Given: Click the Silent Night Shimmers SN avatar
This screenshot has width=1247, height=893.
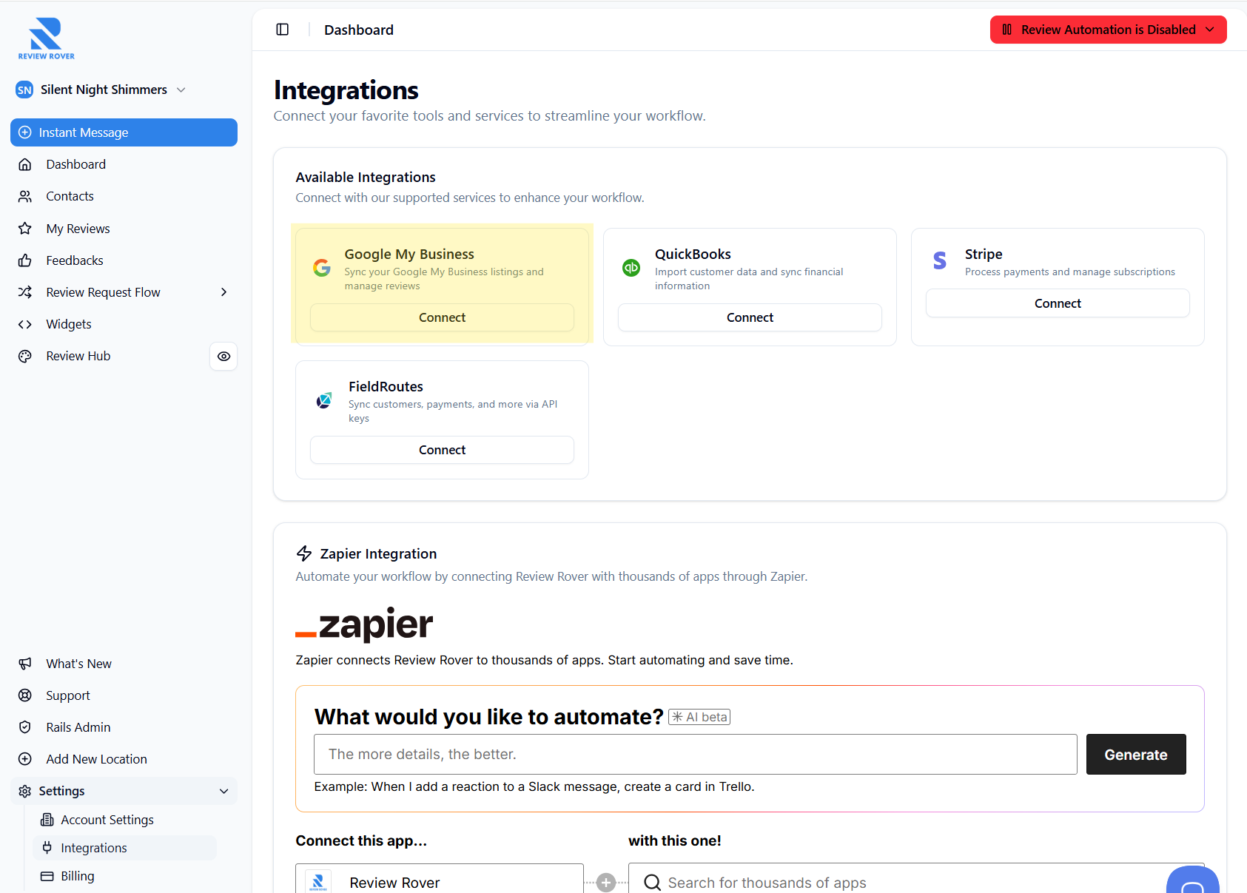Looking at the screenshot, I should point(24,90).
